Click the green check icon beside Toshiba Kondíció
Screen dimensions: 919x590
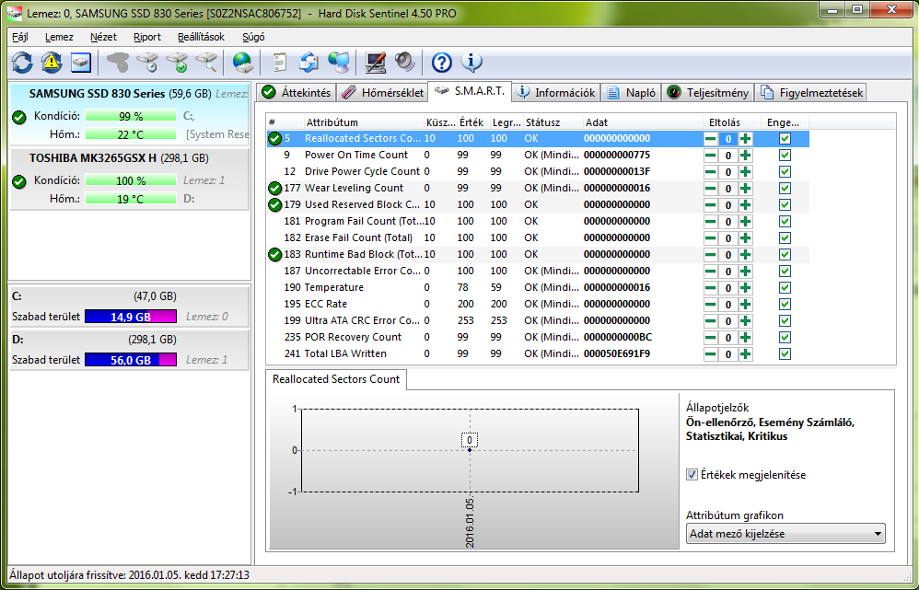click(19, 181)
